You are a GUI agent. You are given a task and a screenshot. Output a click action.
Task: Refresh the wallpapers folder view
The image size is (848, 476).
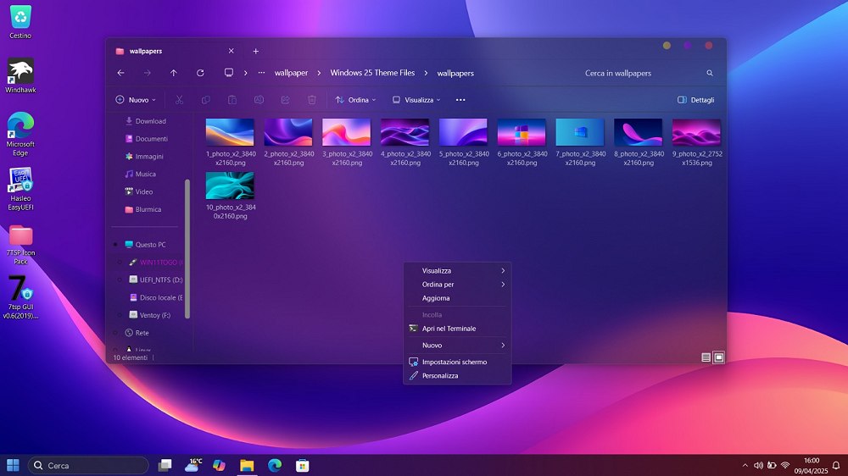point(200,73)
